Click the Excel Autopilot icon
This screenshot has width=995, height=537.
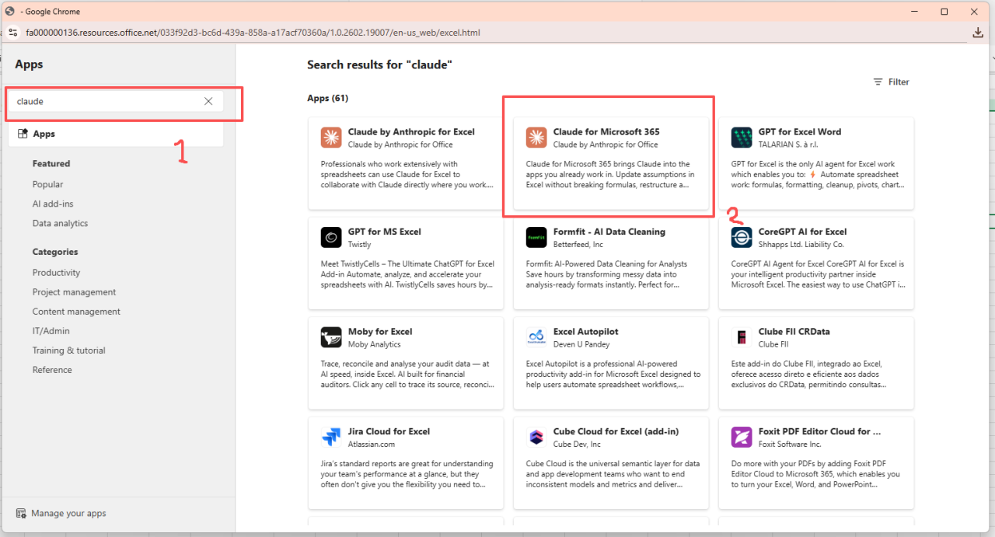(x=536, y=337)
